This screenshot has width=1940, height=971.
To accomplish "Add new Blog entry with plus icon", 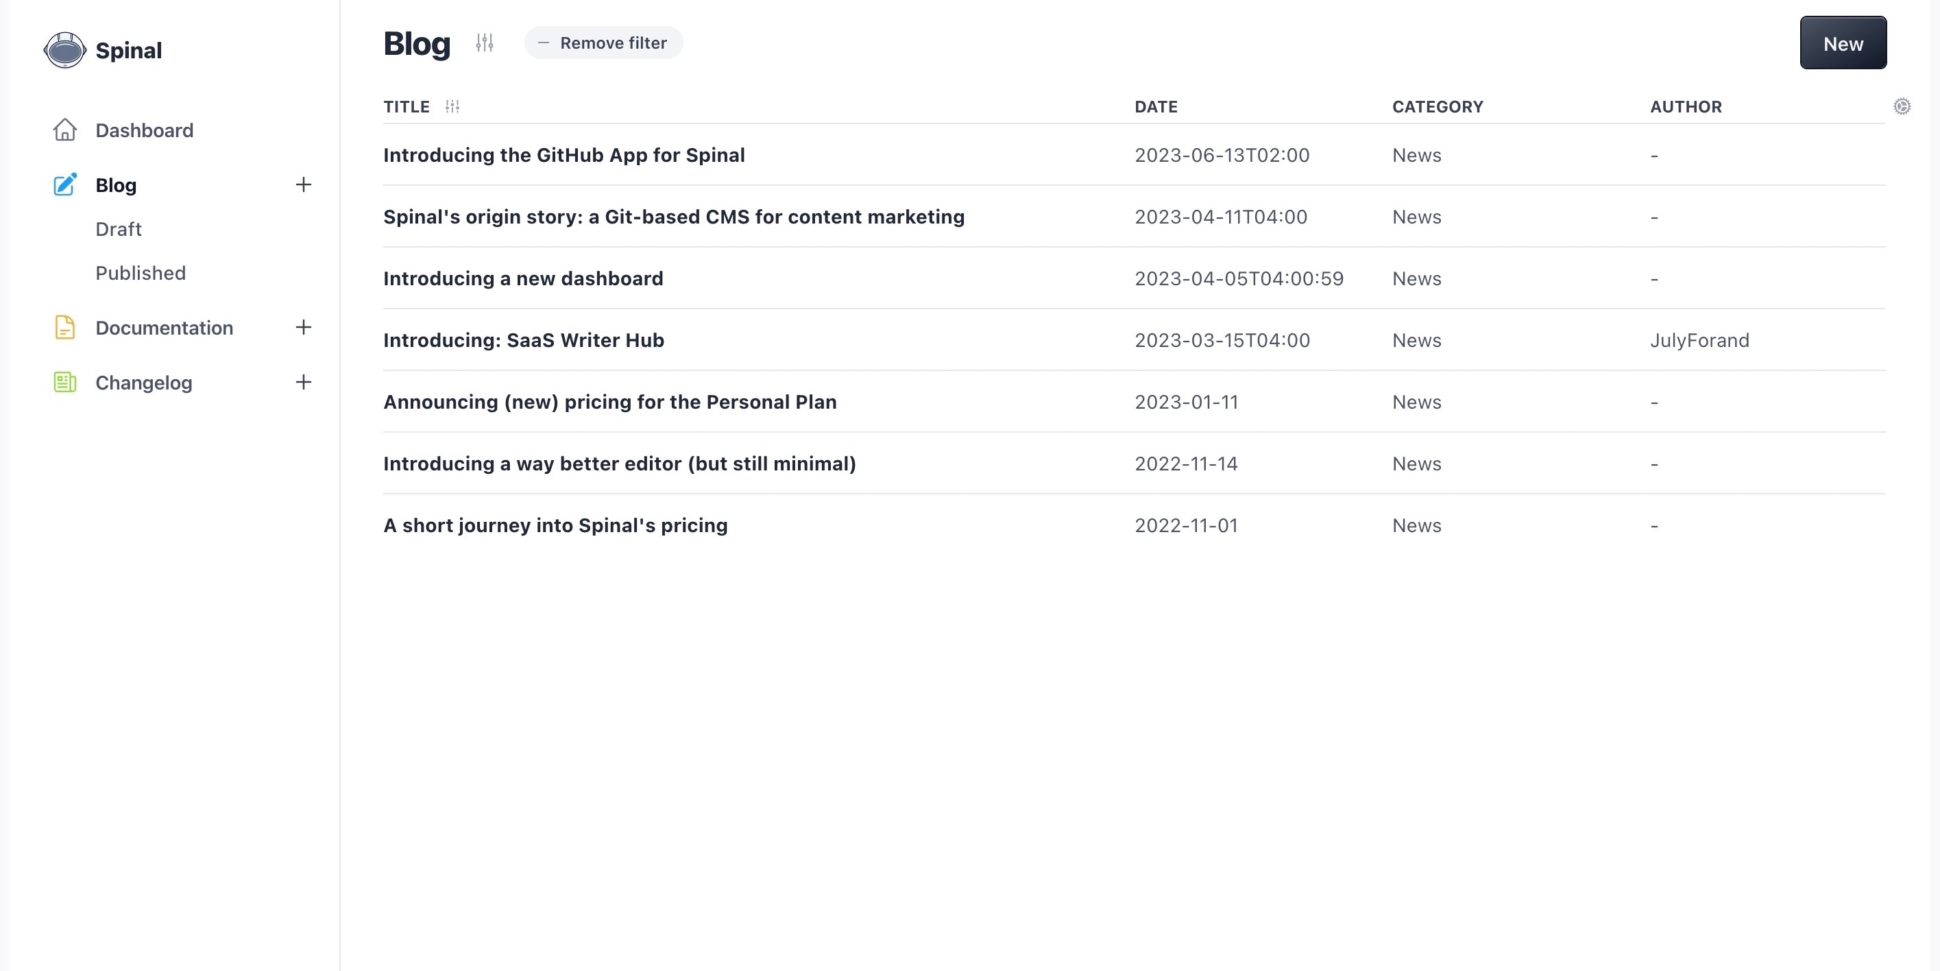I will tap(304, 184).
